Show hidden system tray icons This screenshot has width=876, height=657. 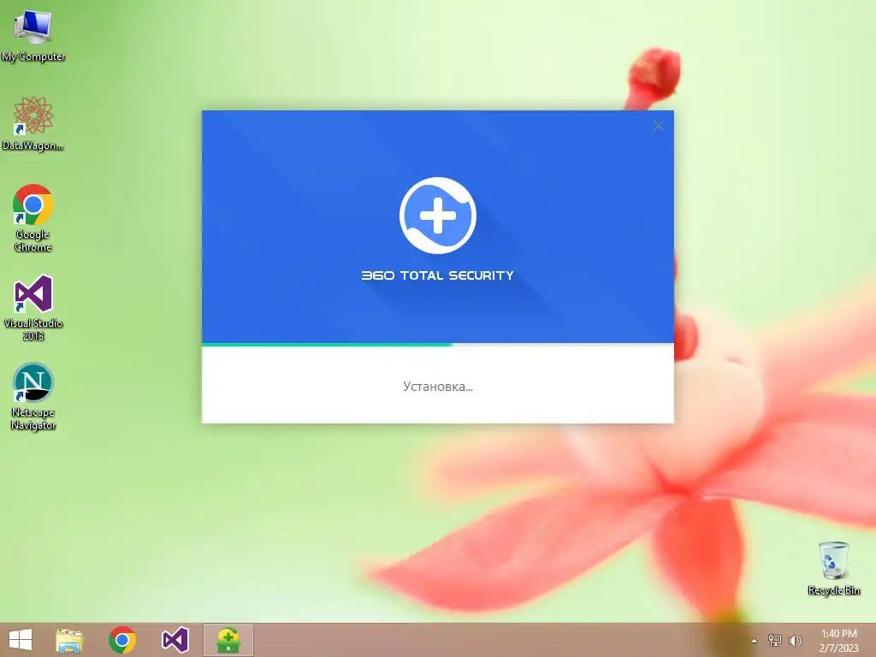click(754, 641)
